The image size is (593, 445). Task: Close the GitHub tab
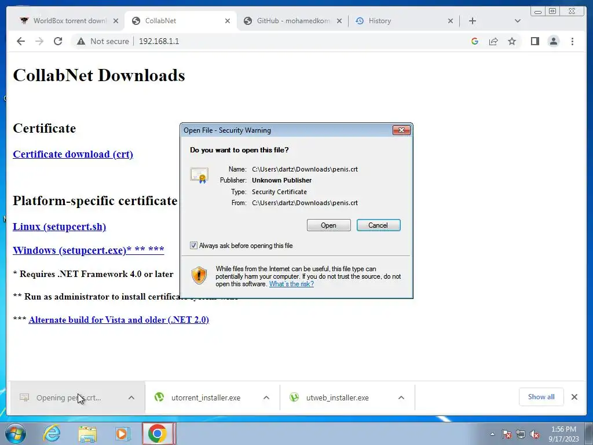339,21
